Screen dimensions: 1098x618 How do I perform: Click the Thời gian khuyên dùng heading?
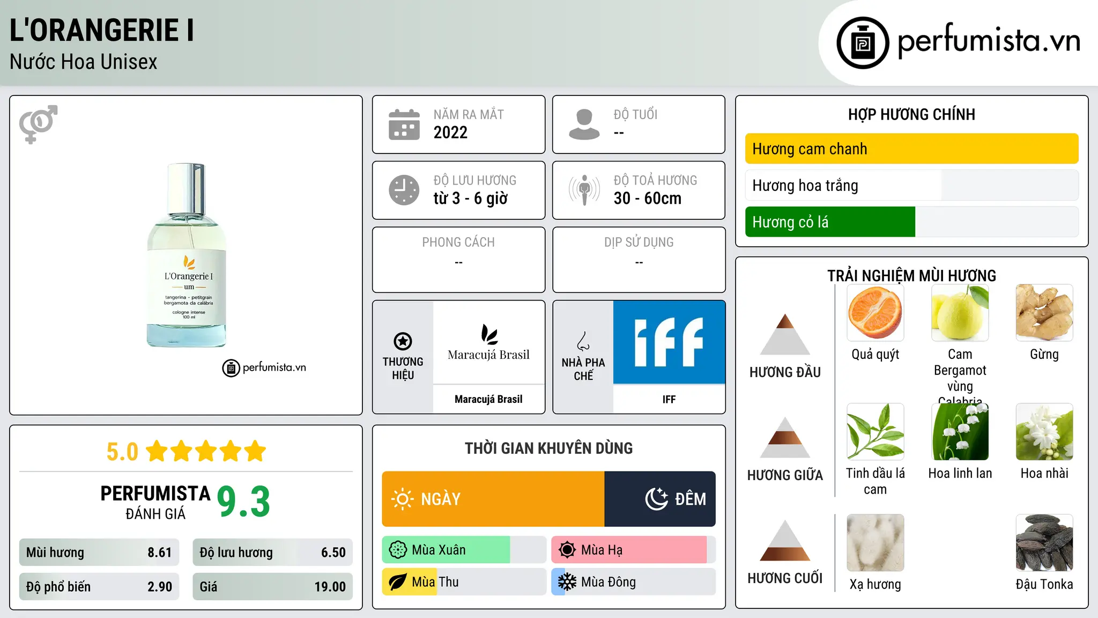click(548, 448)
